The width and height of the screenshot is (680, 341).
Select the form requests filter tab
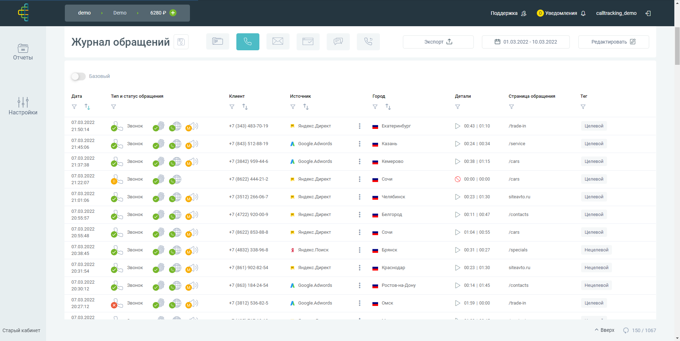tap(308, 42)
